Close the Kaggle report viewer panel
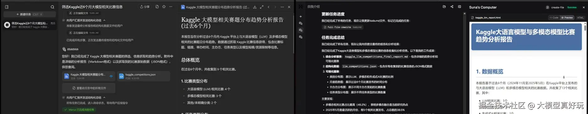The image size is (588, 114). pyautogui.click(x=289, y=7)
